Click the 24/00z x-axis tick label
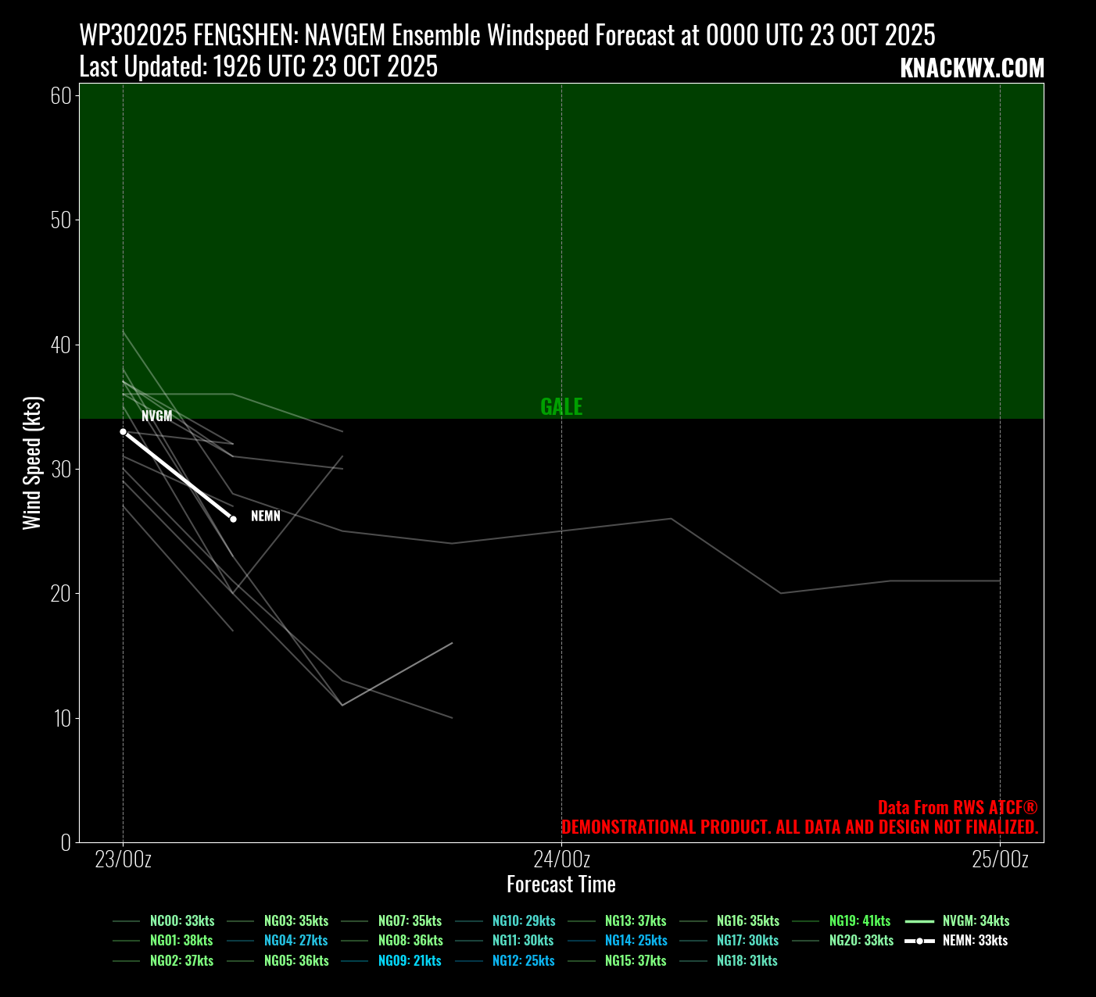This screenshot has height=997, width=1096. coord(561,860)
